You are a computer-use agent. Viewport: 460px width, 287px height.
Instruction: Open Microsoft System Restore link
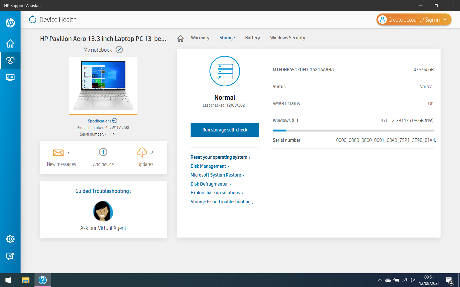[217, 175]
